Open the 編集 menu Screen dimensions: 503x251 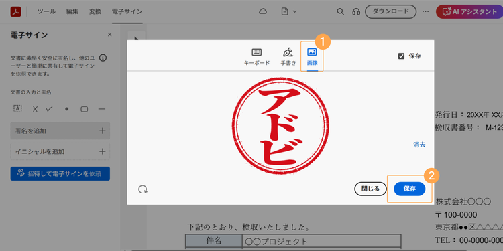click(x=72, y=11)
